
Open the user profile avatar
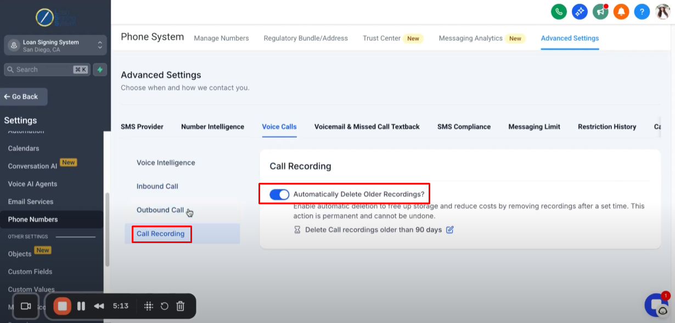[x=663, y=11]
